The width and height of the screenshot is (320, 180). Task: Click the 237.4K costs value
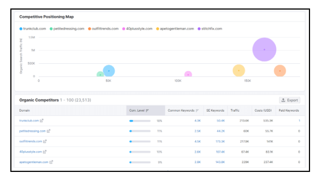[x=268, y=162]
